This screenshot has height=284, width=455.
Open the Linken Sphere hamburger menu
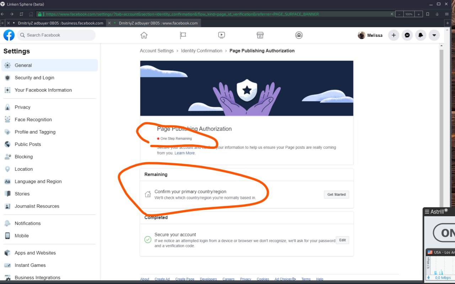(x=447, y=14)
